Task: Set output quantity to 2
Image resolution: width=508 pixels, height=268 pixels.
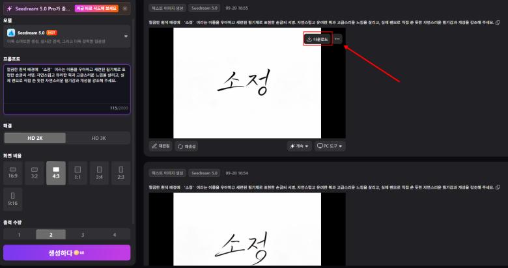Action: click(51, 235)
